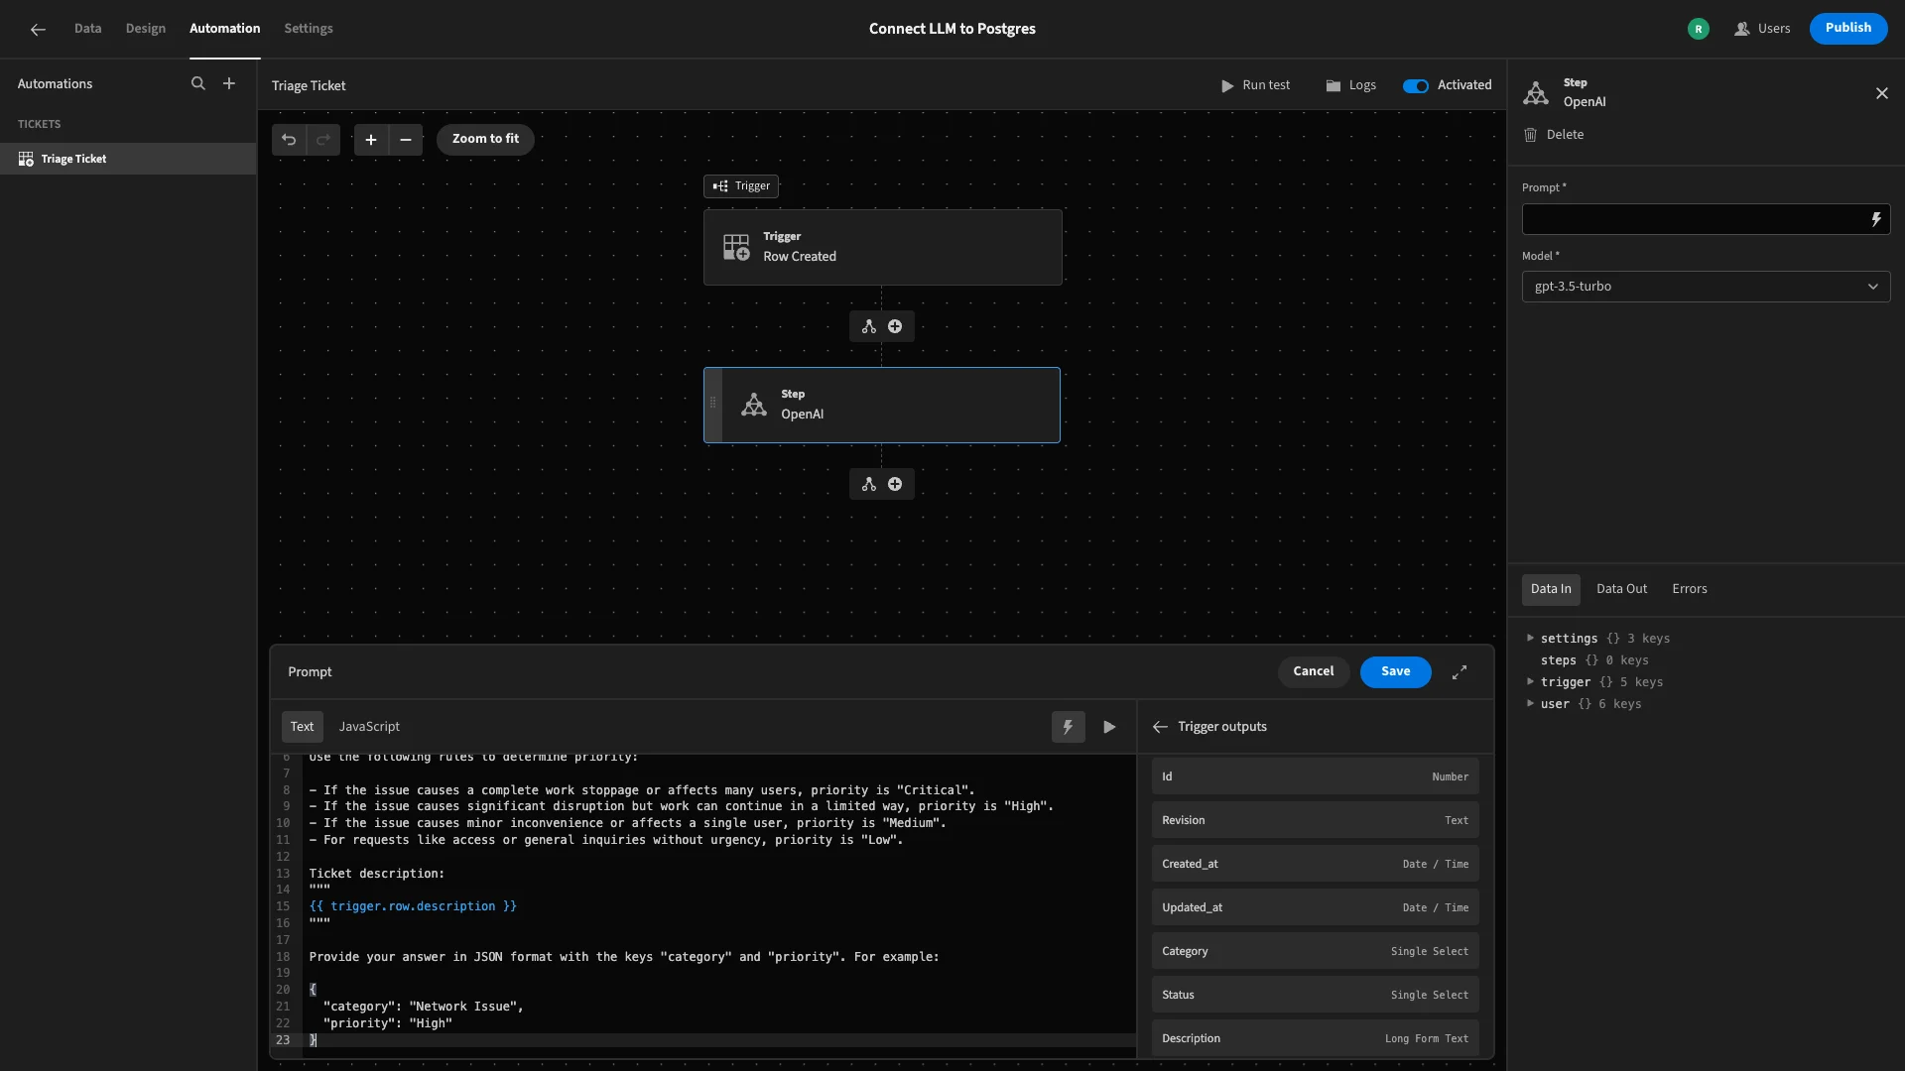This screenshot has height=1071, width=1905.
Task: Toggle bindings panel in prompt editor
Action: 1069,727
